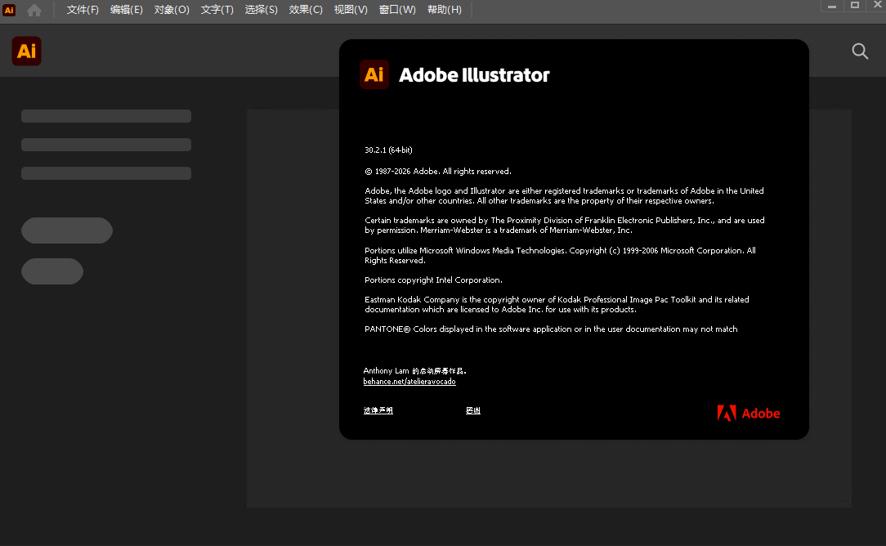The image size is (886, 546).
Task: Open the 选择(S) Select menu
Action: point(261,11)
